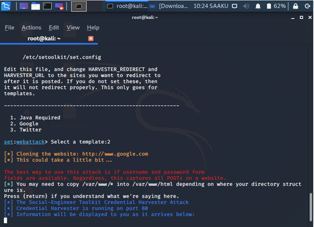Image resolution: width=314 pixels, height=227 pixels.
Task: Click the 'set' link in prompt
Action: point(8,142)
